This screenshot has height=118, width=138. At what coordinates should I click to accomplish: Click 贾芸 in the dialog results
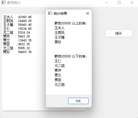(x=58, y=80)
